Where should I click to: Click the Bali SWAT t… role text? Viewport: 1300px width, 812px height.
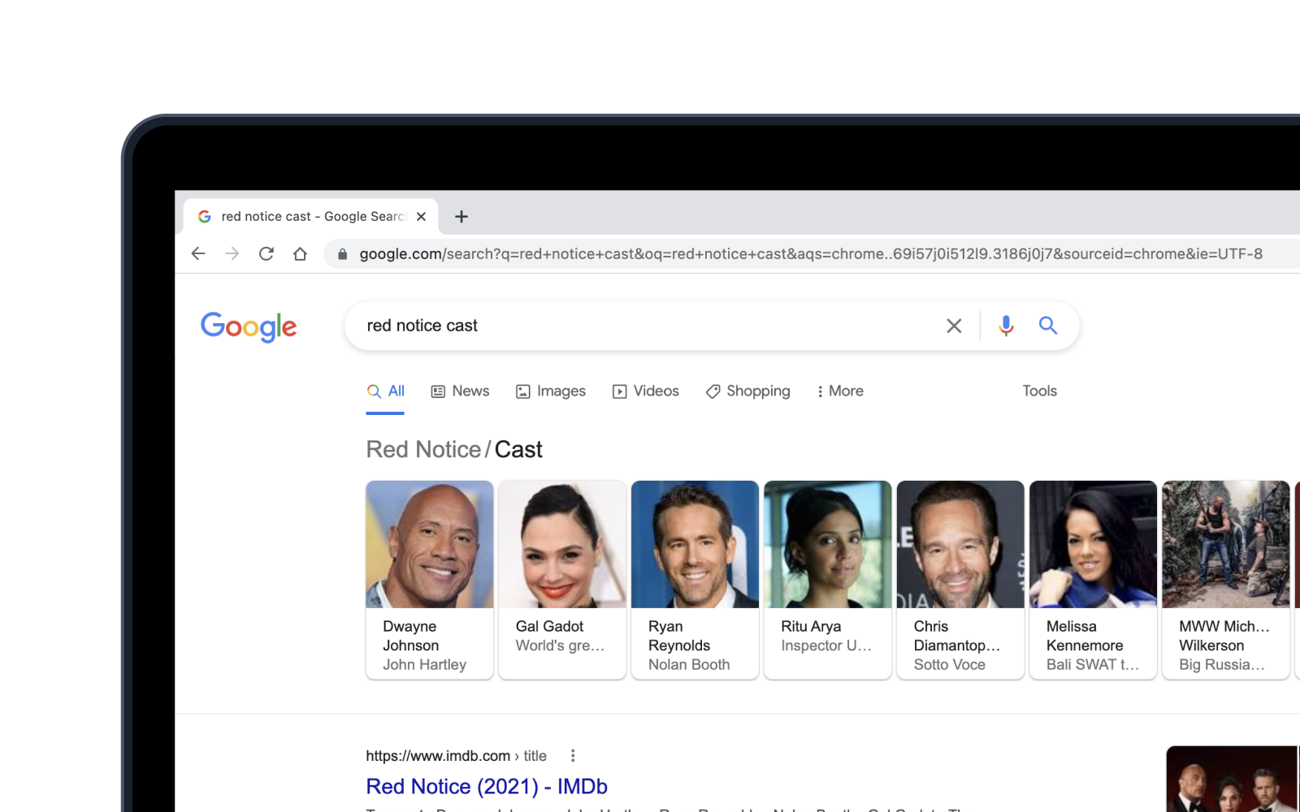1093,665
